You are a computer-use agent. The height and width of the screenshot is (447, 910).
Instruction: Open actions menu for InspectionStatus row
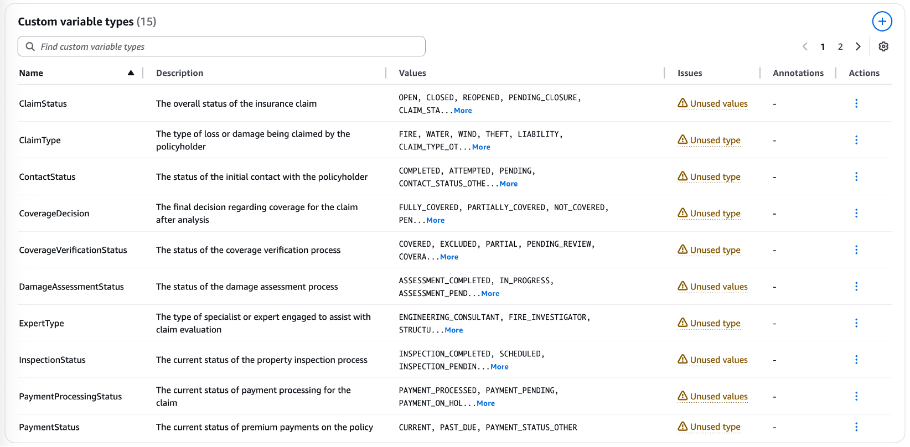(x=856, y=360)
